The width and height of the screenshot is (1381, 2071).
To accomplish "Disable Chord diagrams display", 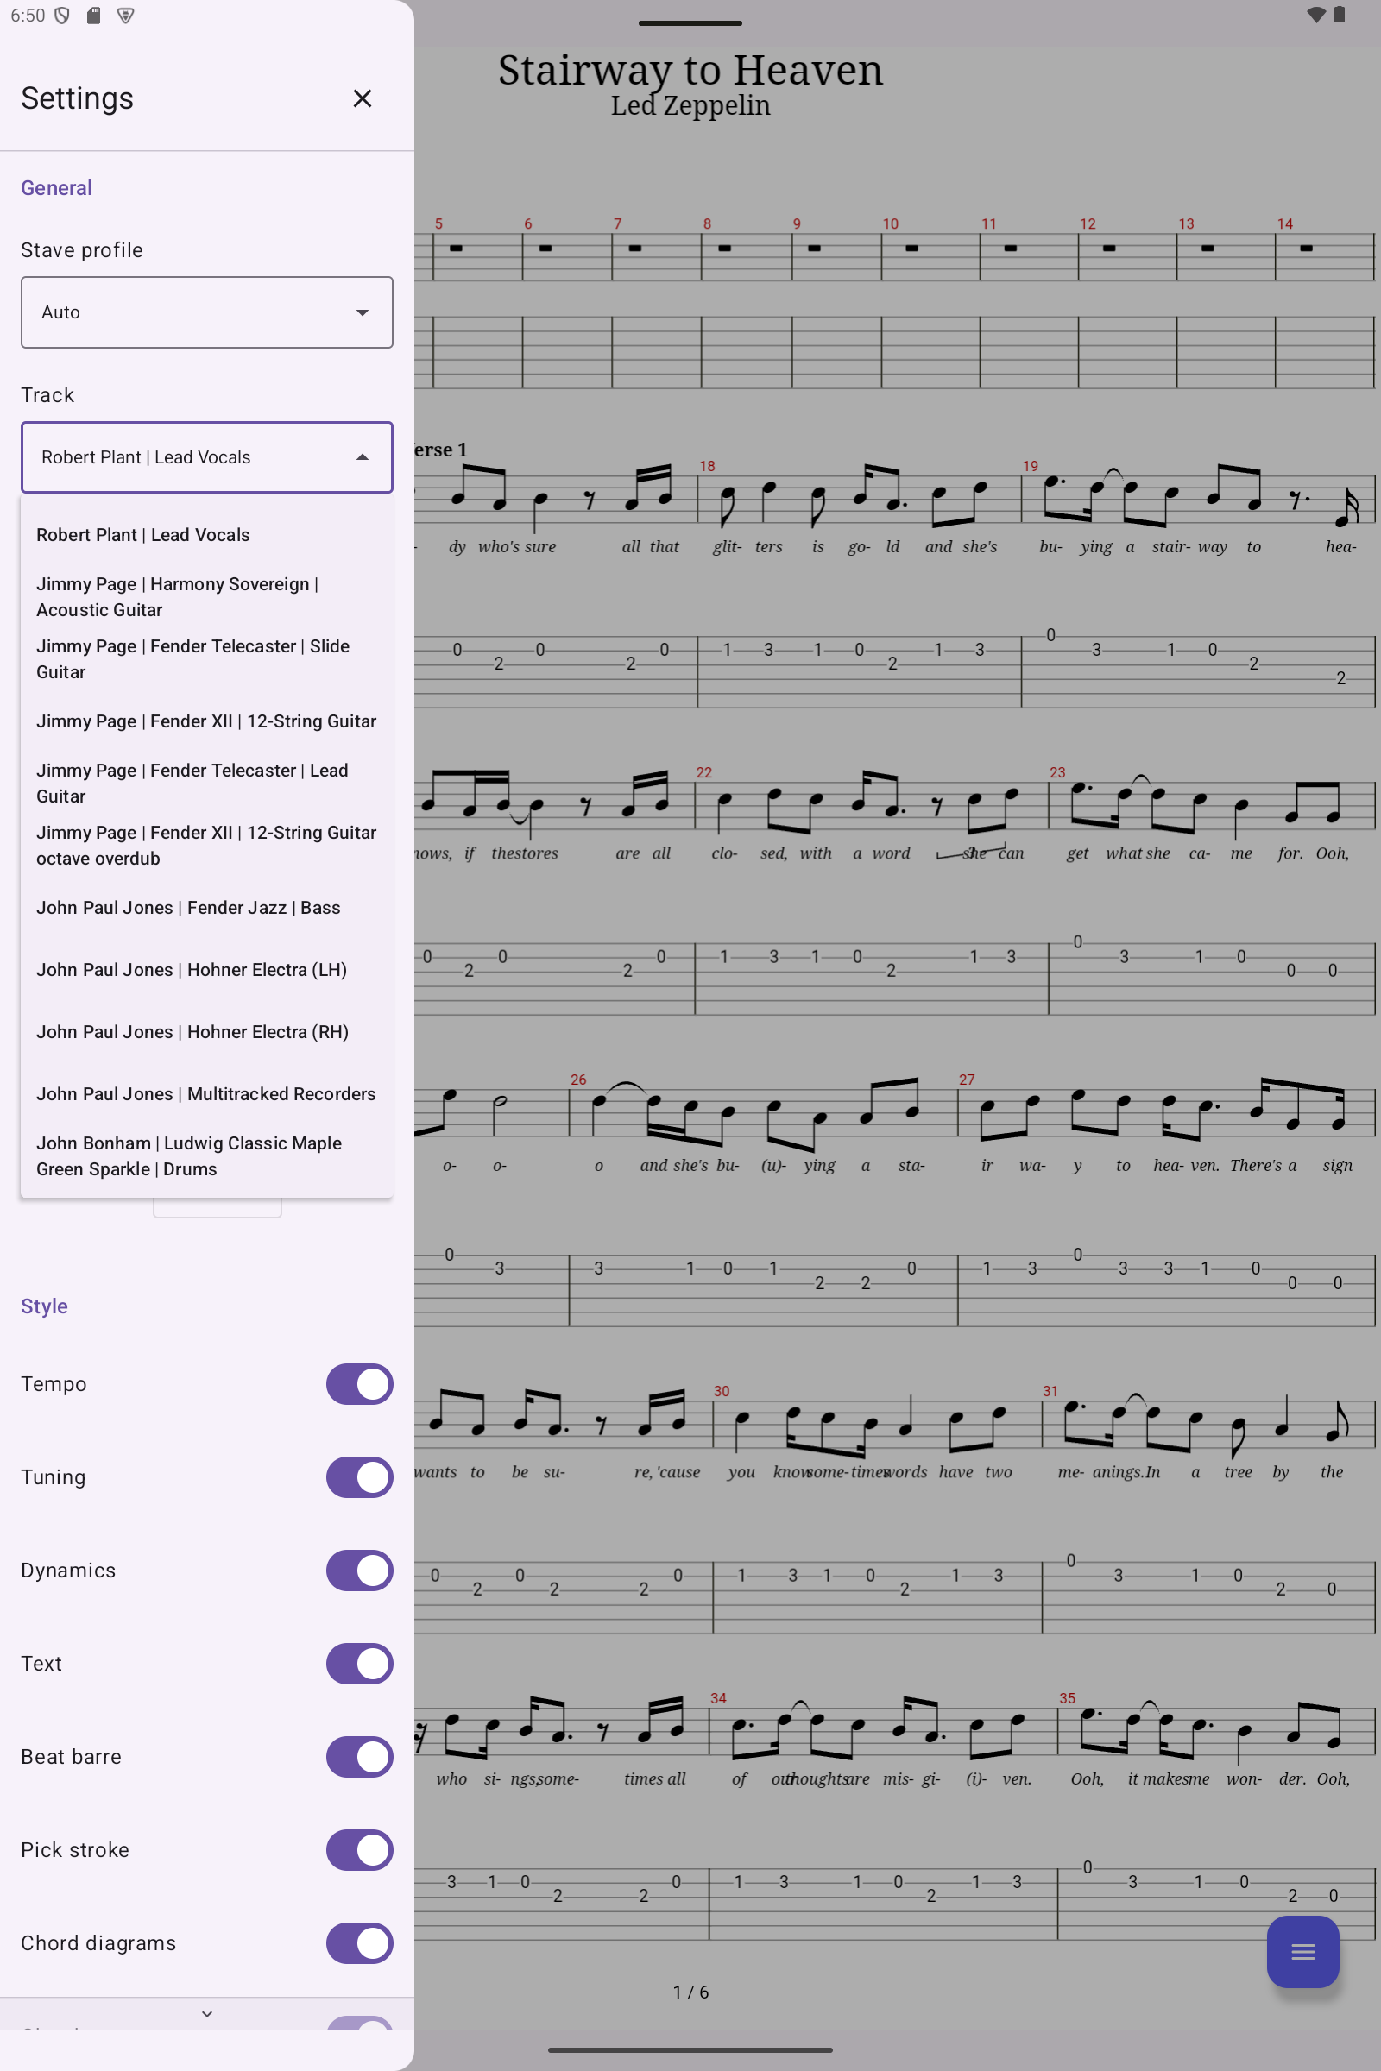I will 358,1943.
